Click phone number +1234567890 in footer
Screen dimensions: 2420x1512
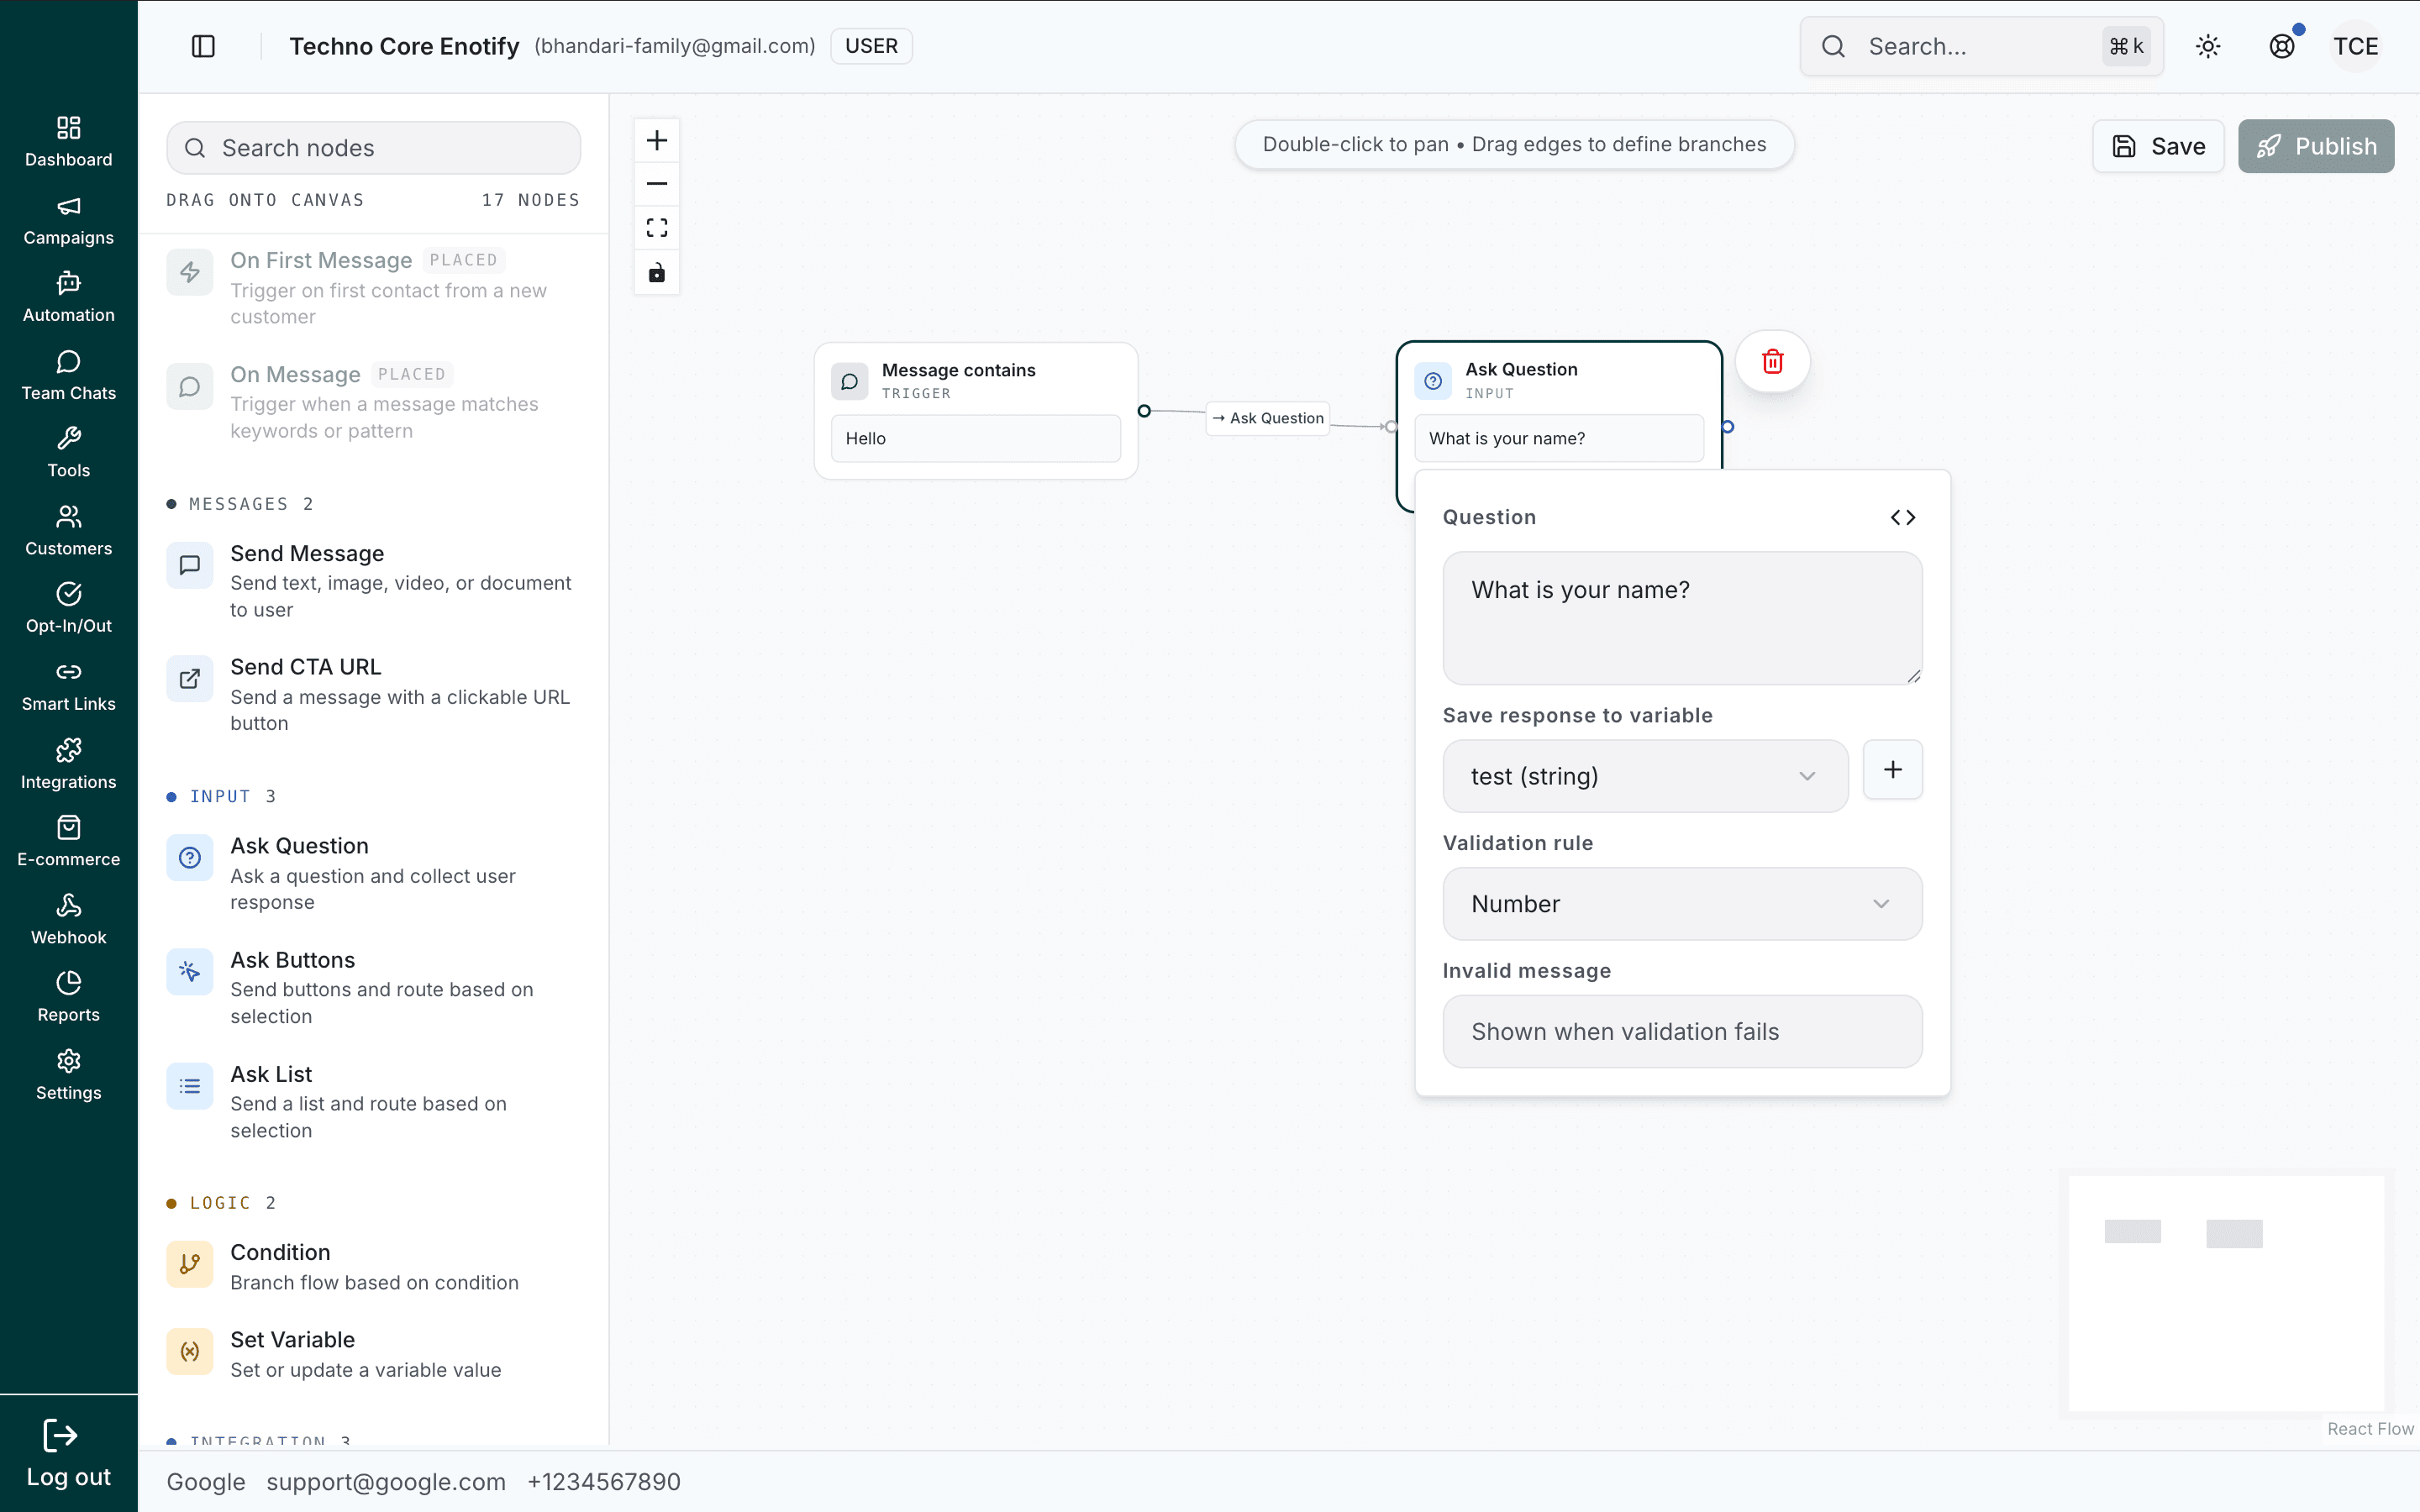tap(604, 1481)
